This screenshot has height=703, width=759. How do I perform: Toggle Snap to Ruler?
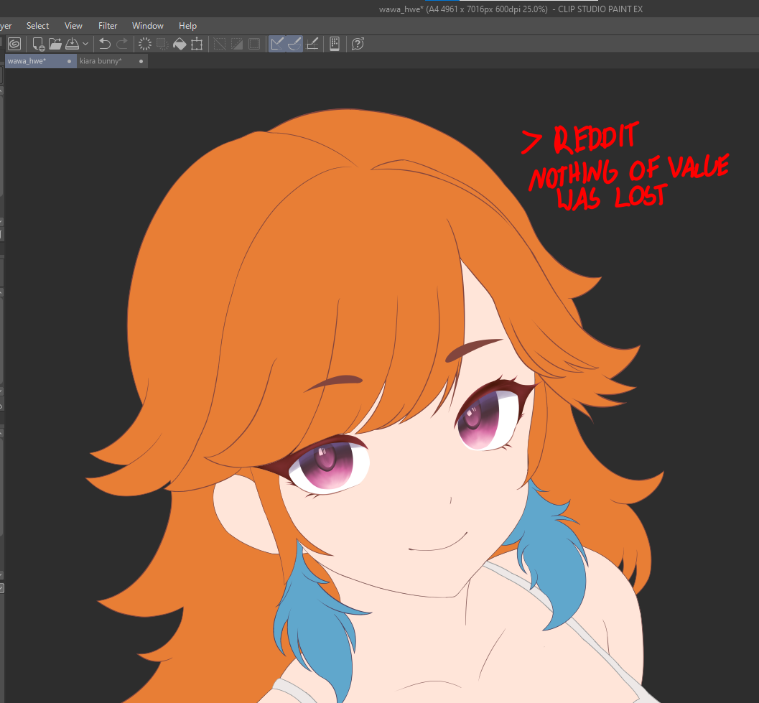point(277,44)
